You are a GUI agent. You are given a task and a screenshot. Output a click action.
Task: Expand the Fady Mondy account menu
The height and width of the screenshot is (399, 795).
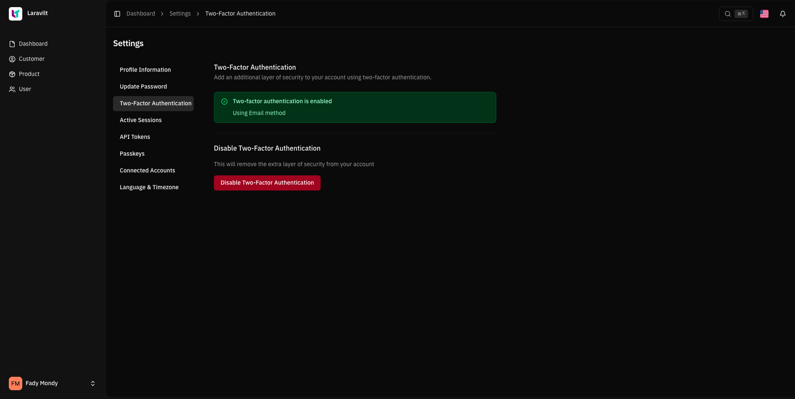[x=92, y=383]
